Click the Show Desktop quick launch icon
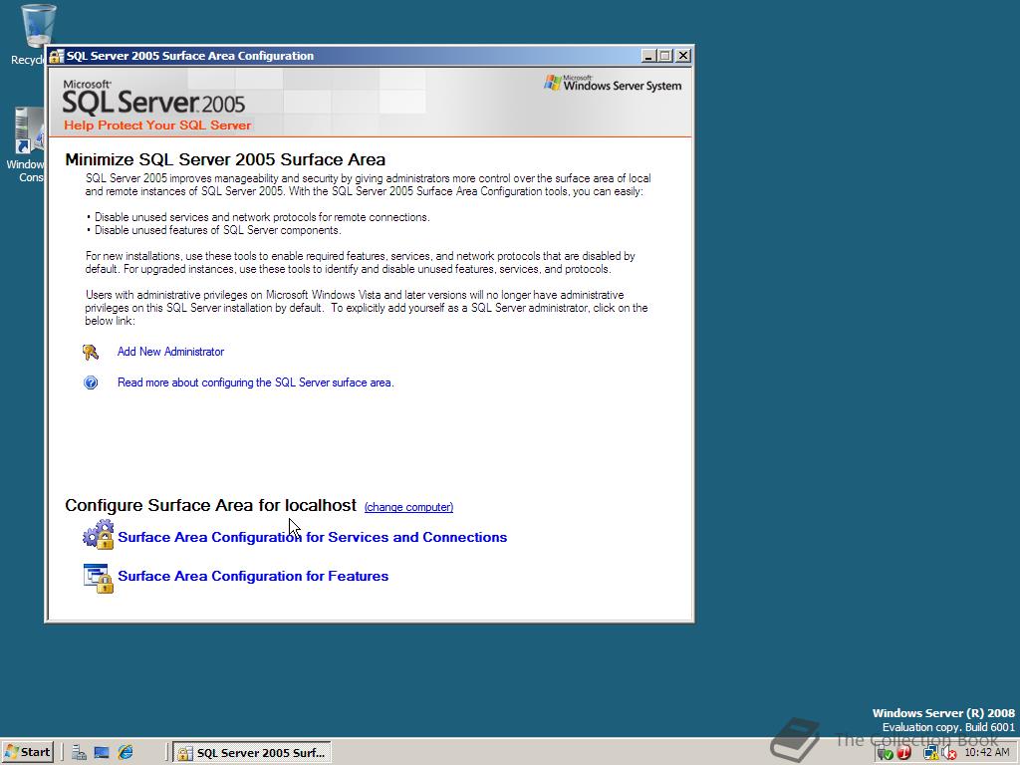Viewport: 1020px width, 765px height. click(102, 753)
